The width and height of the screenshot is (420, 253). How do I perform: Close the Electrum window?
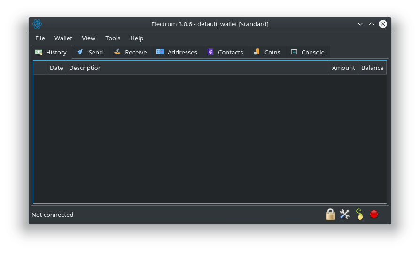[x=383, y=24]
